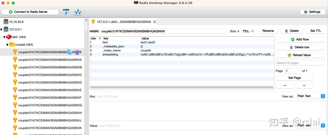Open the Key 'View as' Plain Text dropdown
The width and height of the screenshot is (328, 135).
click(311, 96)
